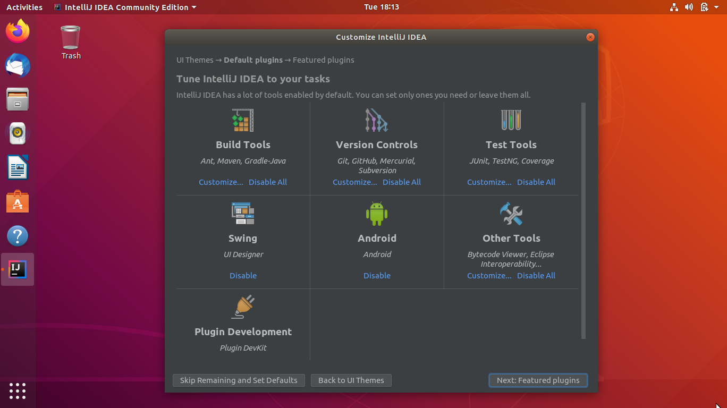Disable the Android plugin
The width and height of the screenshot is (727, 408).
coord(377,275)
